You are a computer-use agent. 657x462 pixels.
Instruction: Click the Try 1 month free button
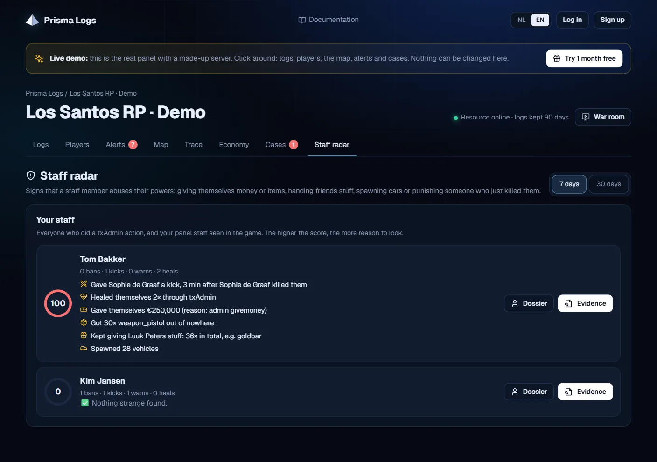(x=584, y=58)
